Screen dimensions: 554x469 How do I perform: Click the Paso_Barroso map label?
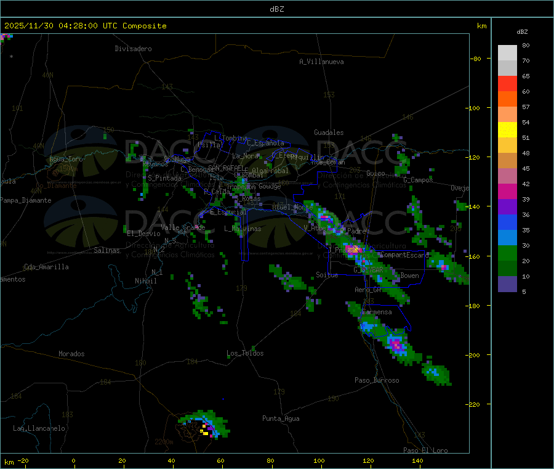click(x=377, y=380)
